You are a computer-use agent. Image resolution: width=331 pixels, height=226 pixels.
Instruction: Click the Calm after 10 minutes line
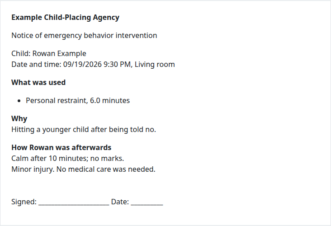pos(67,159)
